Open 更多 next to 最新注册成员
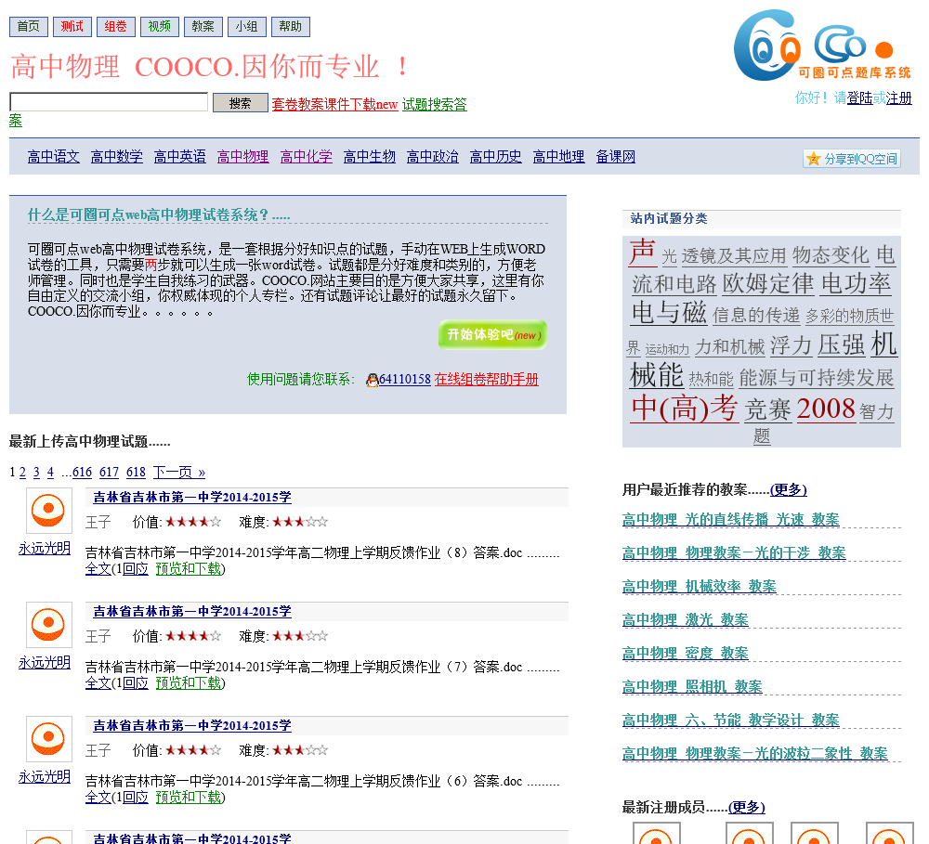Screen dimensions: 929x844 (x=747, y=807)
